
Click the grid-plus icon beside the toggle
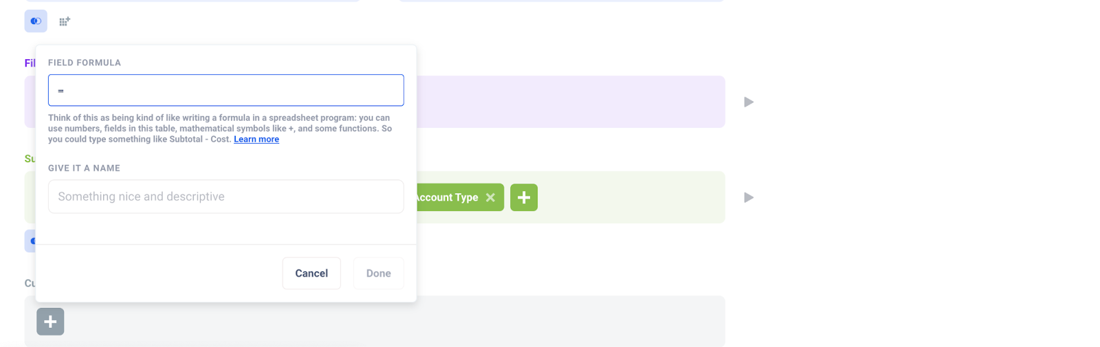click(65, 21)
